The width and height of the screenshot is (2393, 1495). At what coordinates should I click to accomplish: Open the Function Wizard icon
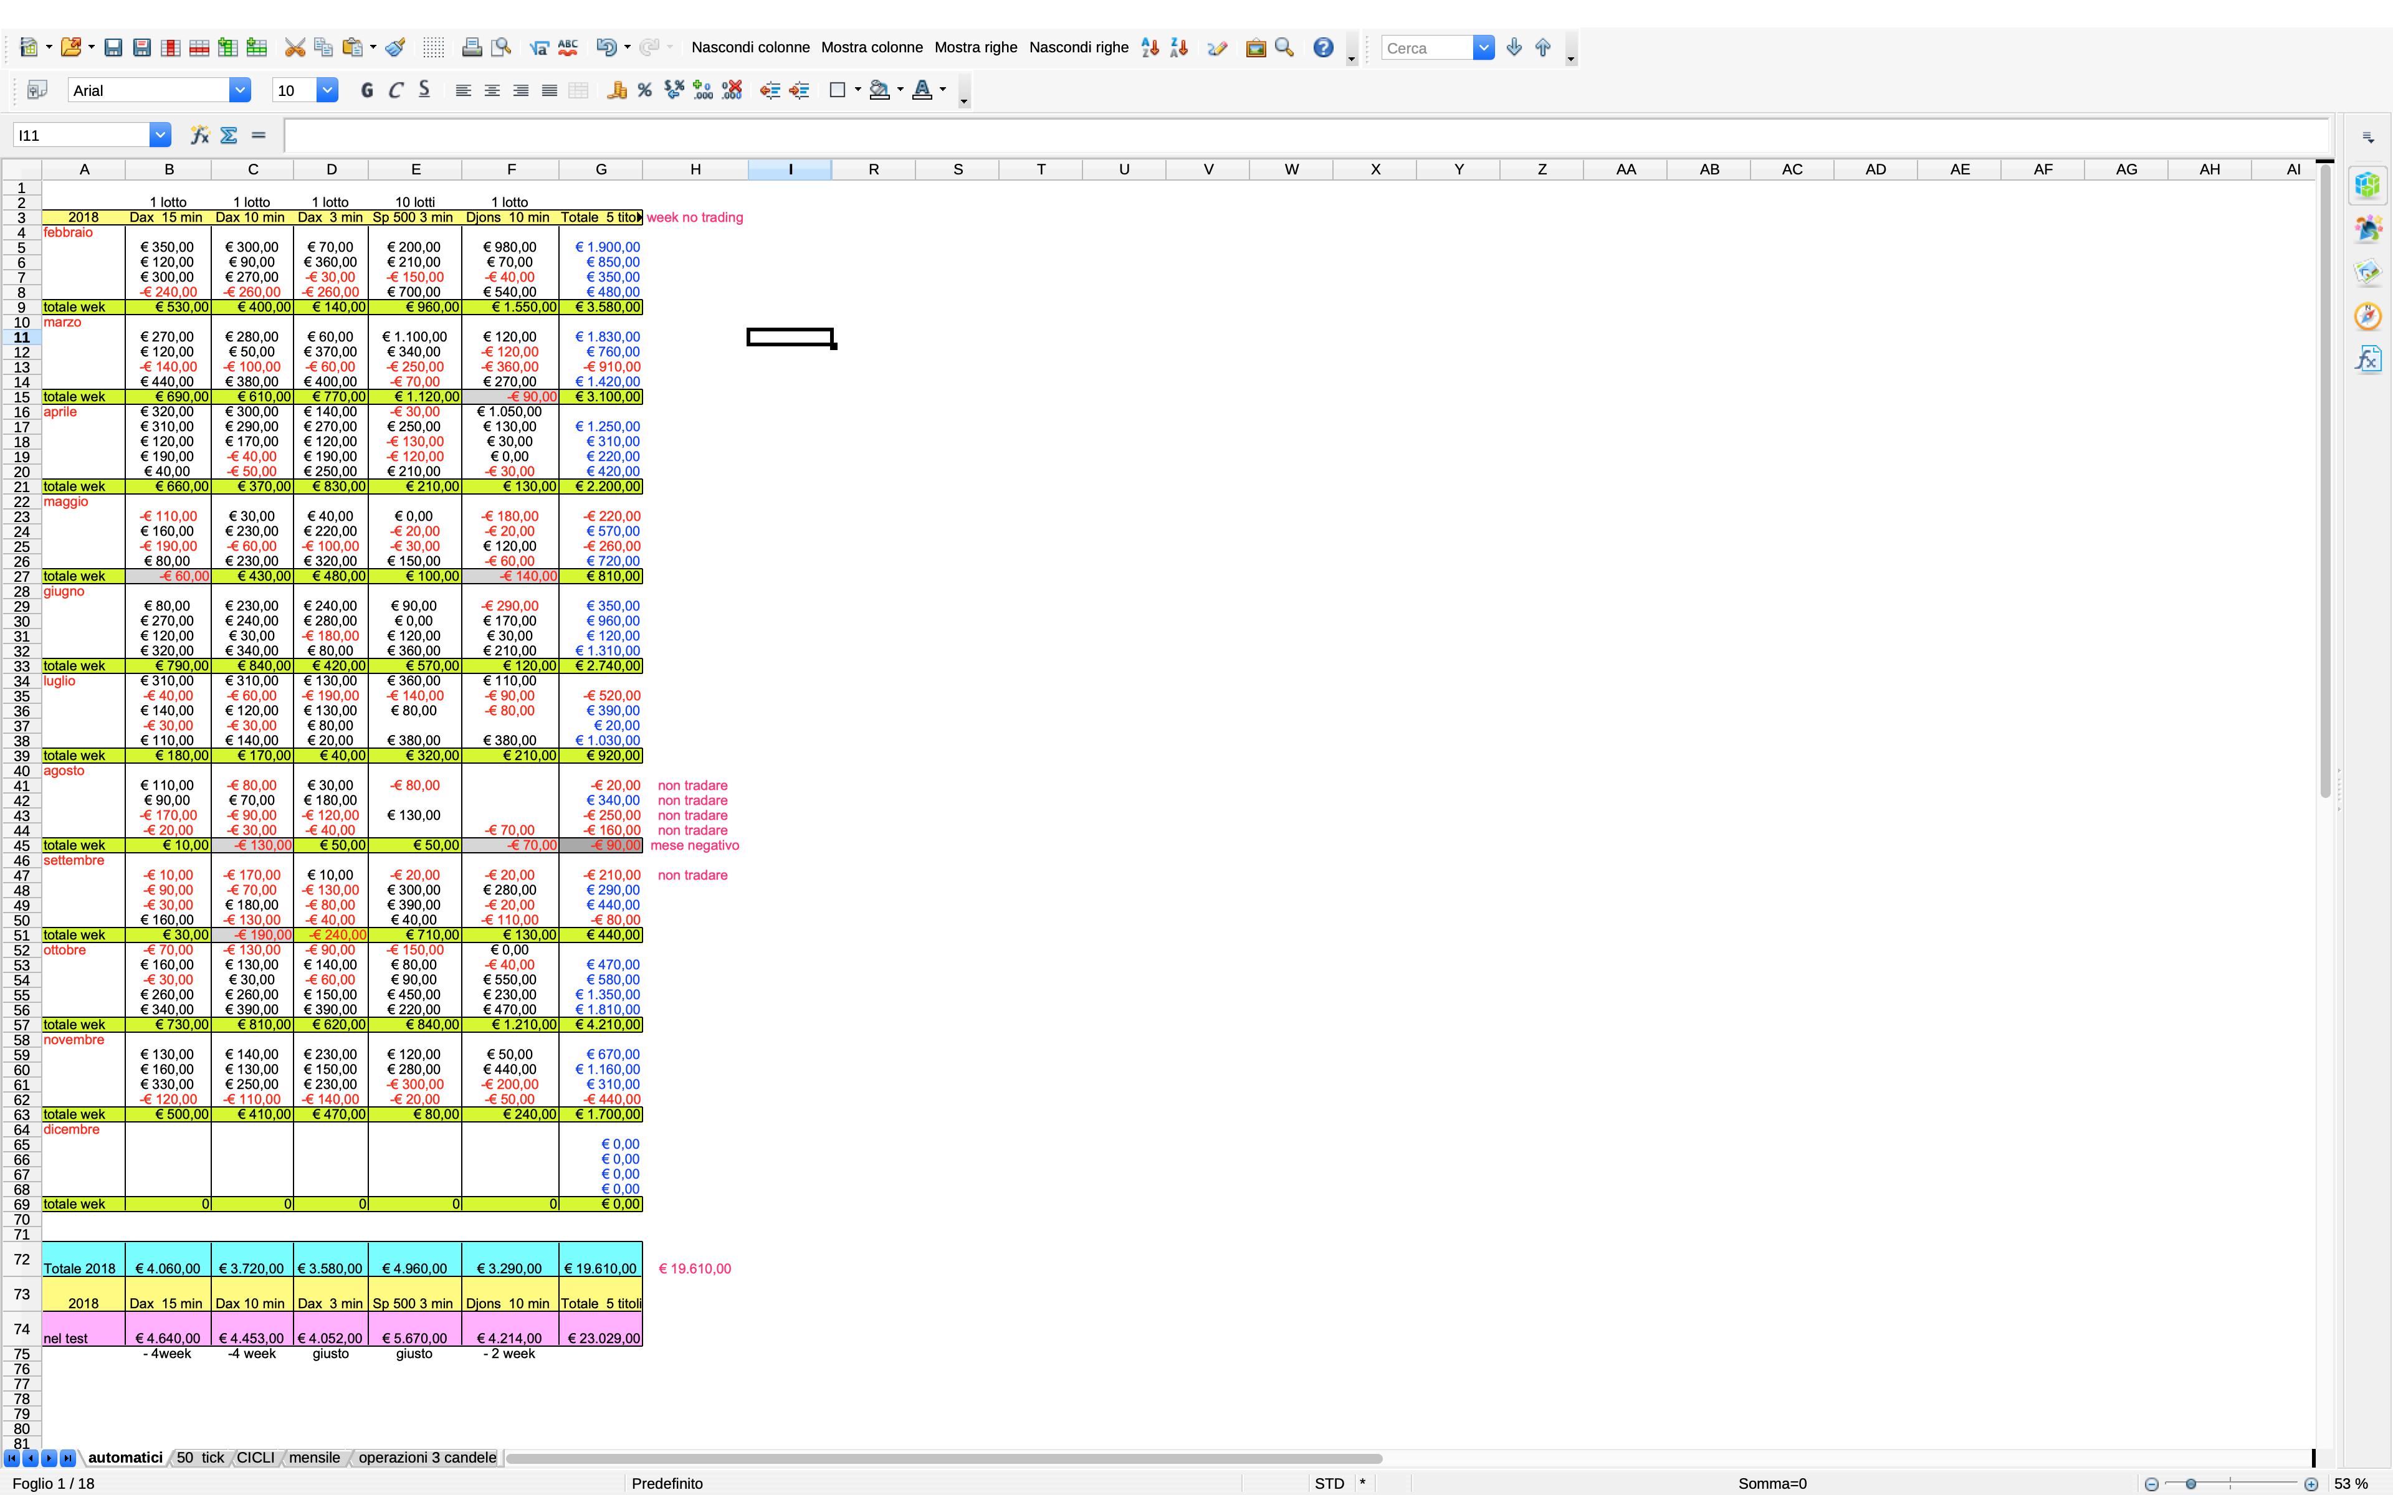tap(200, 135)
